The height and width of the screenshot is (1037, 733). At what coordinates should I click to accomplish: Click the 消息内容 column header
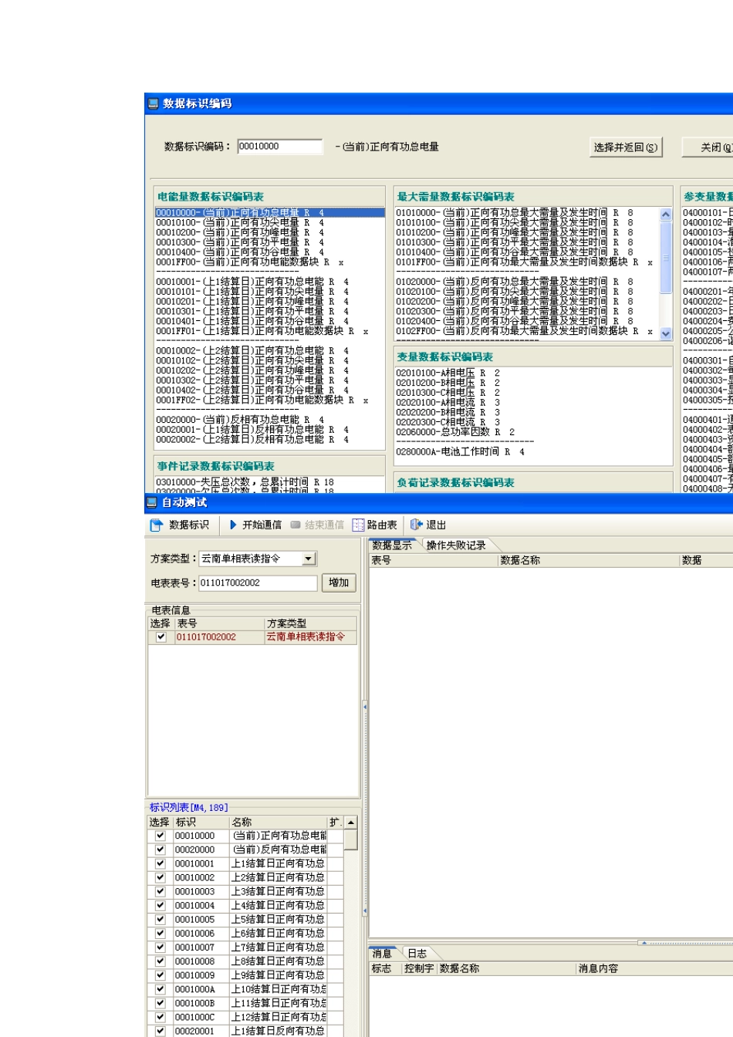[654, 969]
